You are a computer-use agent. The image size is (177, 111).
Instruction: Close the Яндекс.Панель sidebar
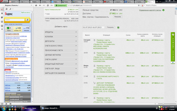coord(31,5)
